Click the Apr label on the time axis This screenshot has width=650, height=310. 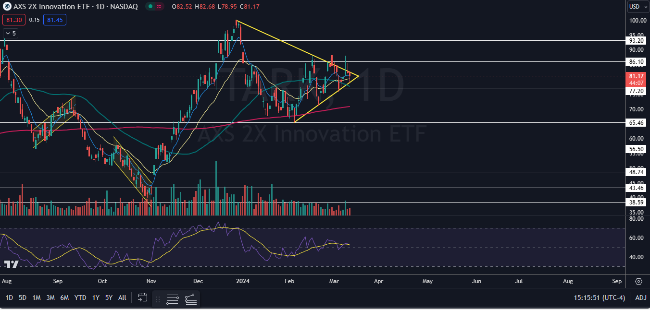[x=378, y=281]
